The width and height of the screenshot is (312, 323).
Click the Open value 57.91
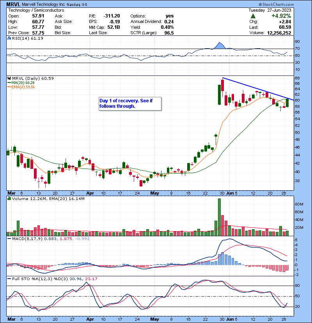[x=38, y=16]
